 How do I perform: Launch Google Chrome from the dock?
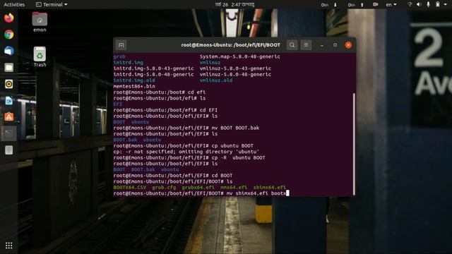click(x=9, y=35)
